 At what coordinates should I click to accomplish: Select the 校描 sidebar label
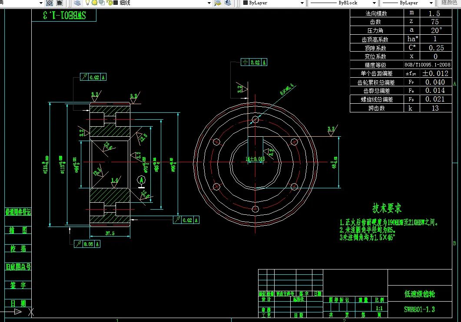click(18, 249)
